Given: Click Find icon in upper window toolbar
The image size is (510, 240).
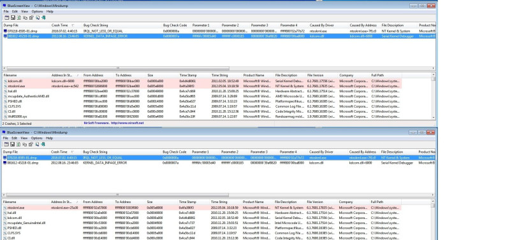Looking at the screenshot, I should point(38,18).
